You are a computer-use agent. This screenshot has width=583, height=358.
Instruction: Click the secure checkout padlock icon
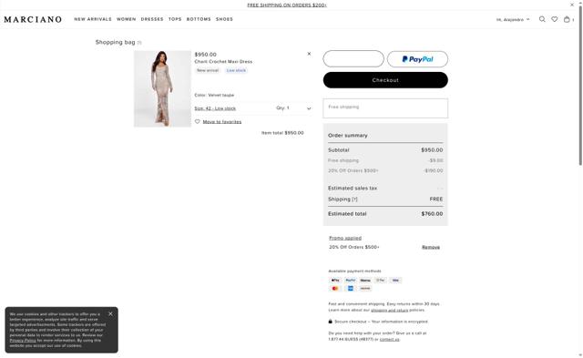click(330, 322)
